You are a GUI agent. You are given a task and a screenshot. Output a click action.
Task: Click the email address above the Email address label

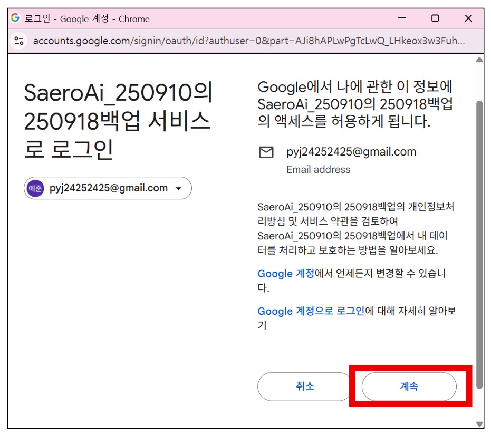click(351, 152)
